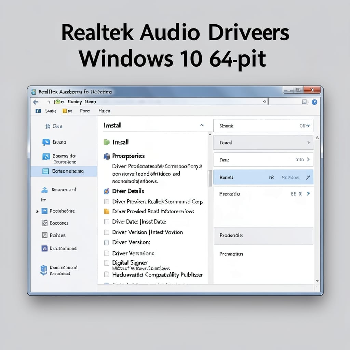Click the Prroarperiies icon
350x350 pixels.
(x=107, y=156)
